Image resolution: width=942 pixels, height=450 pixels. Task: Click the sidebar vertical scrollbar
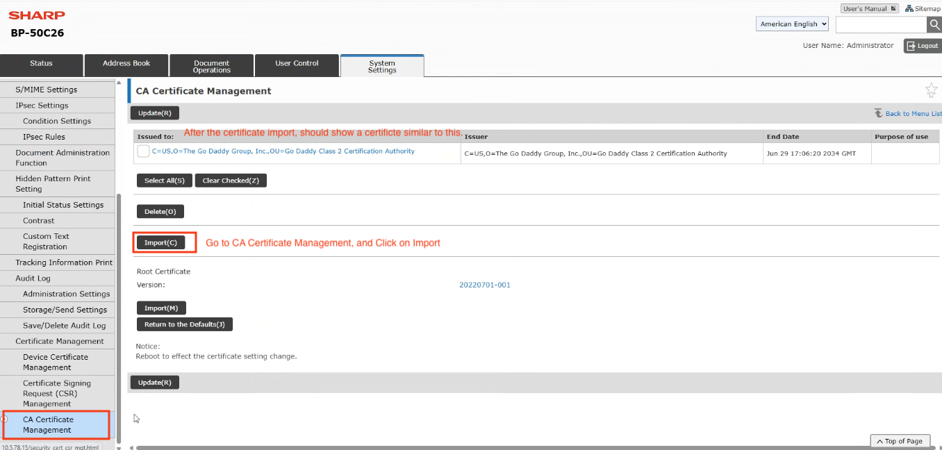point(119,318)
